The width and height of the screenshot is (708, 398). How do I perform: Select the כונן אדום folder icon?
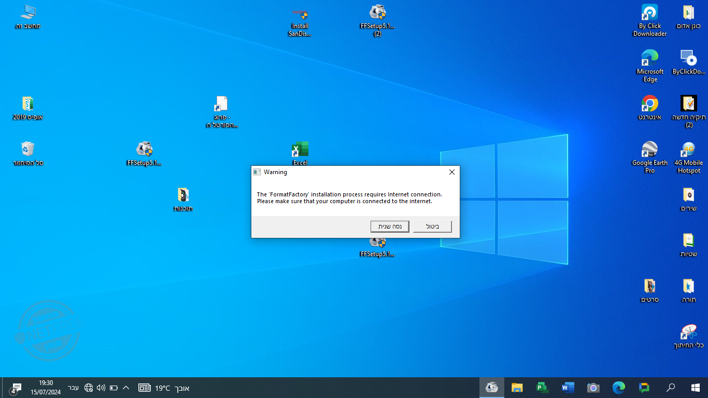[x=689, y=17]
